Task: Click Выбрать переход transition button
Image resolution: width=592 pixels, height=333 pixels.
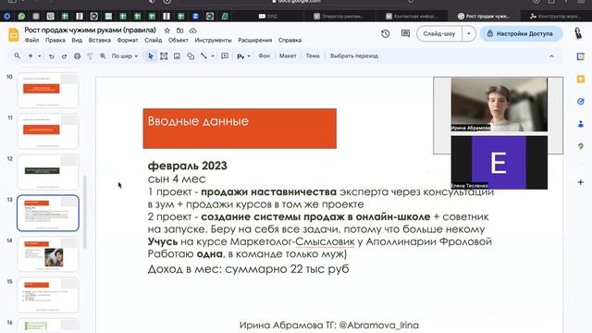Action: 354,55
